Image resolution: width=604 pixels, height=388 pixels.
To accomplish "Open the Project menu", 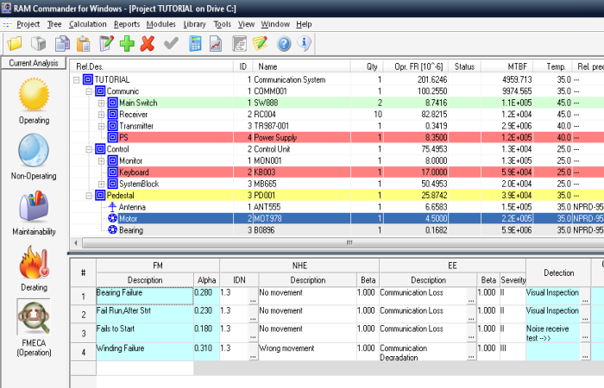I will [28, 24].
